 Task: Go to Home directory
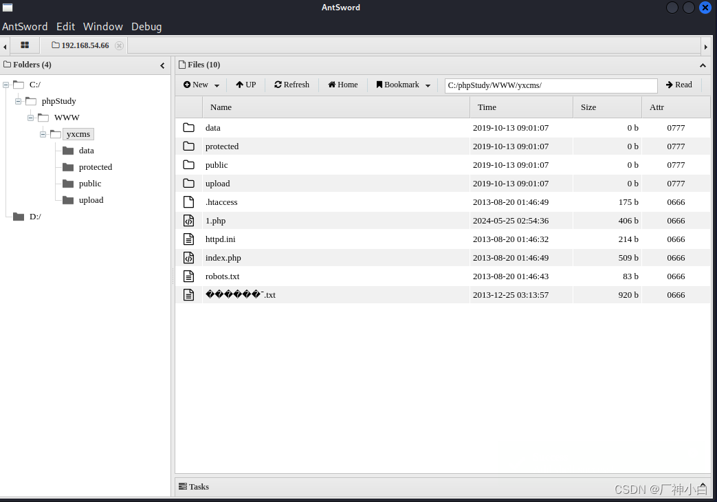coord(343,85)
